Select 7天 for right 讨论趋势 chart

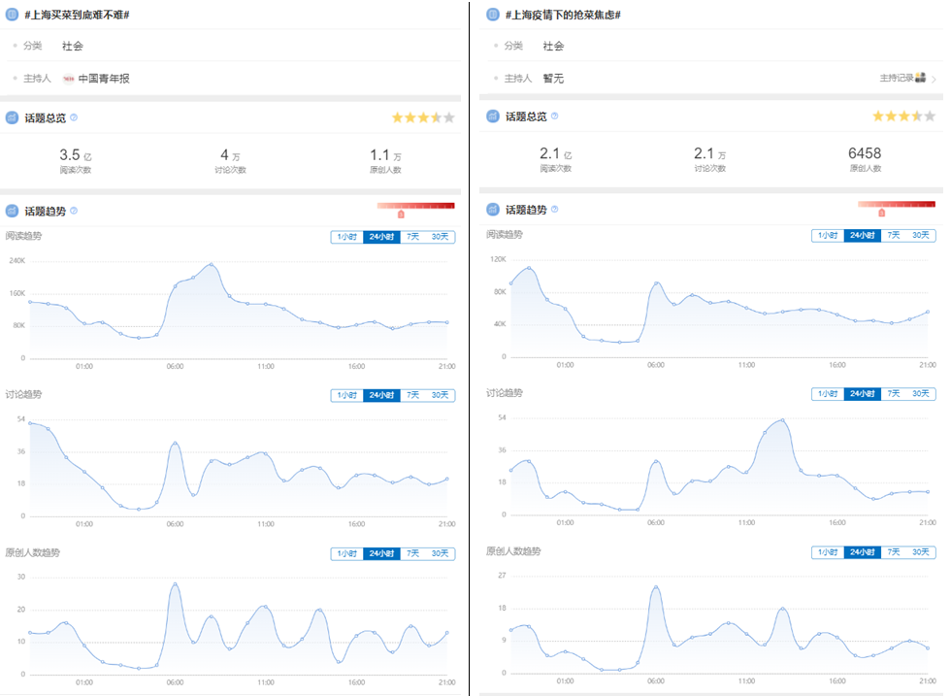(x=894, y=394)
